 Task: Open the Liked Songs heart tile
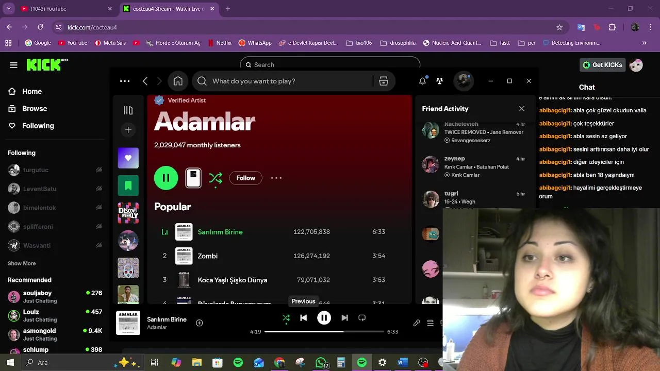pyautogui.click(x=128, y=158)
